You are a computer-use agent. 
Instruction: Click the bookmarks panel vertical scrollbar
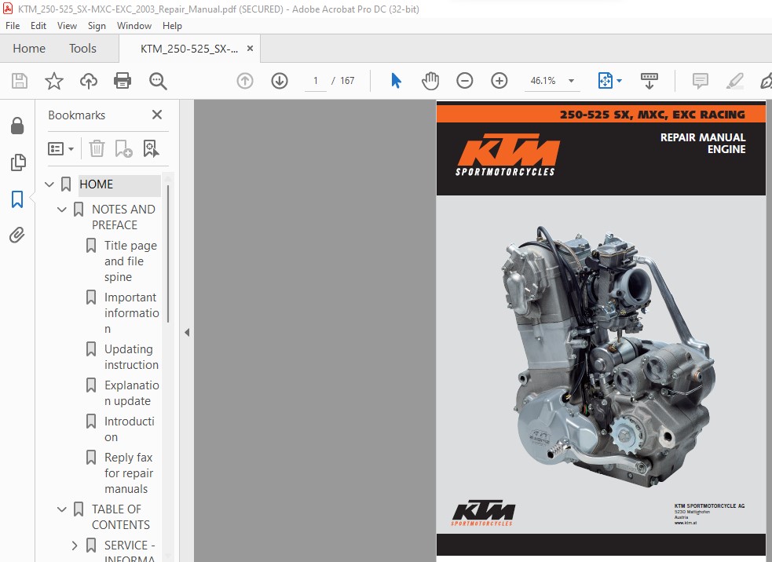[x=168, y=254]
